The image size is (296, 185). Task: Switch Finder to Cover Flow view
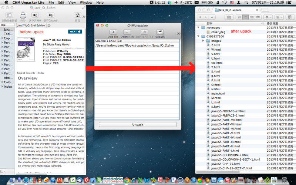(258, 17)
